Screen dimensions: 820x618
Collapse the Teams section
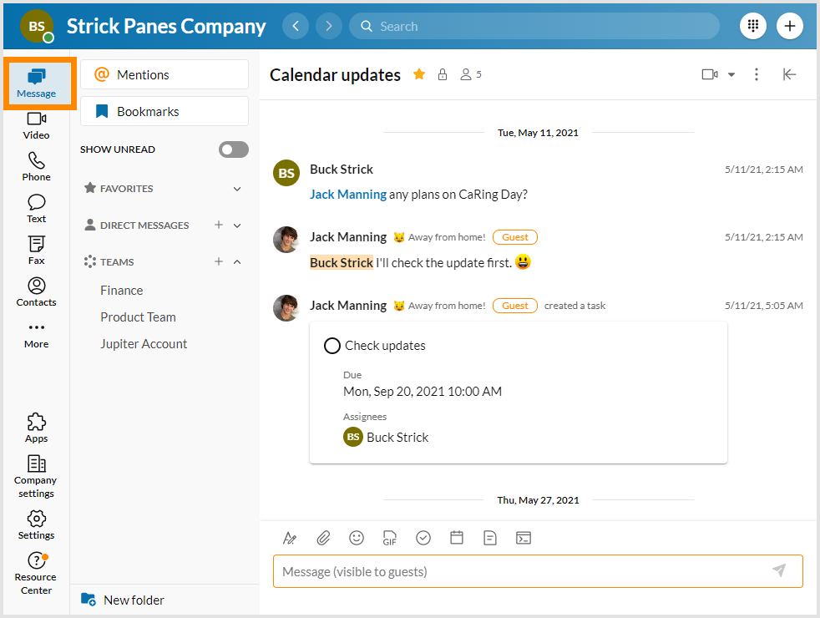tap(237, 262)
